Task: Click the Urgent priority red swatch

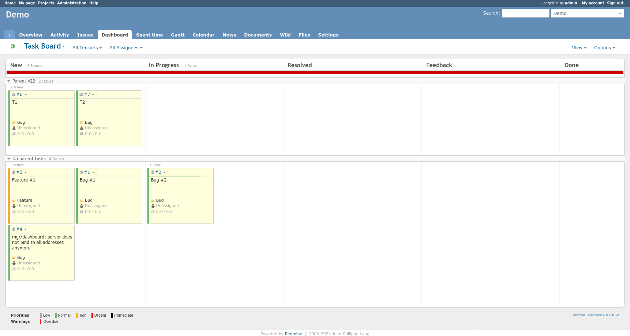Action: point(93,316)
